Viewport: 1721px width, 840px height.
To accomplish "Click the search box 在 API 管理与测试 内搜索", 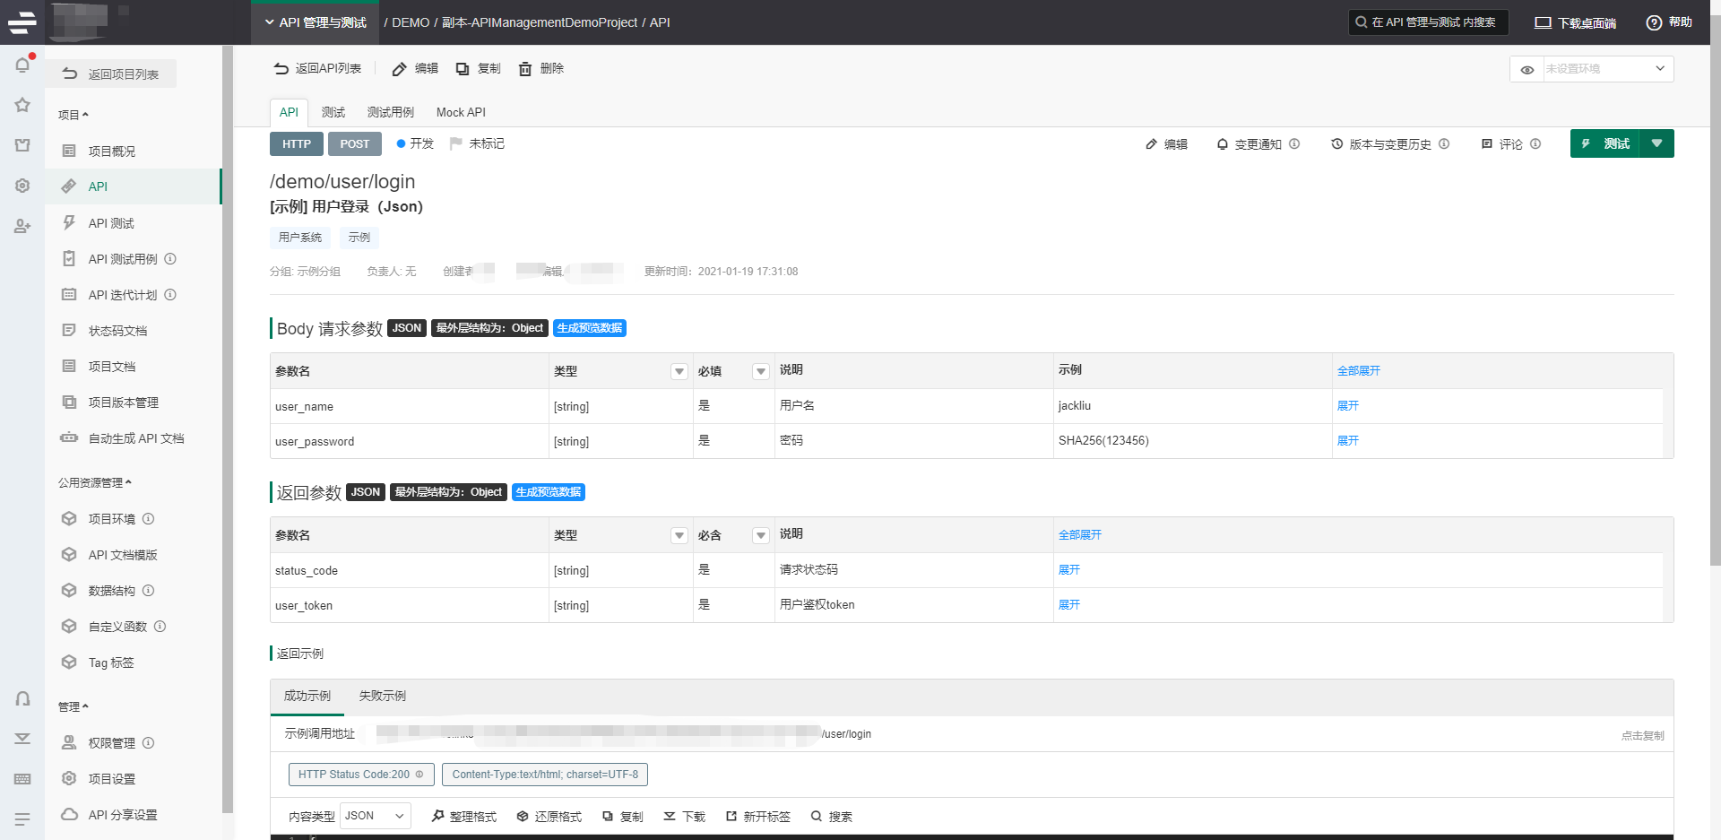I will pyautogui.click(x=1429, y=22).
